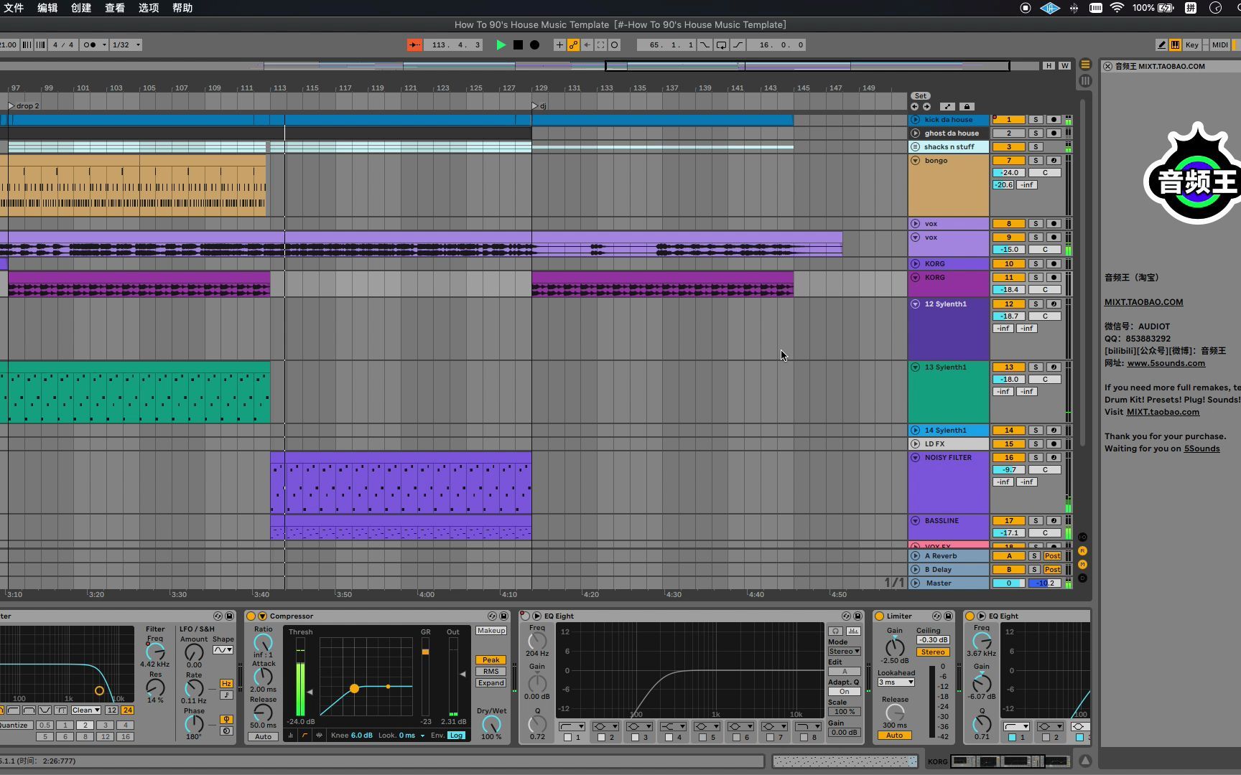Click the Compressor Dry/Wet knob
1241x775 pixels.
pyautogui.click(x=491, y=724)
